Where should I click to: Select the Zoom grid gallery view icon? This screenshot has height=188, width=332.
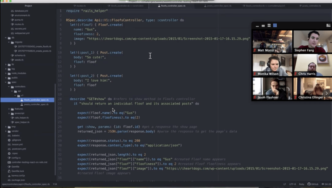[275, 25]
